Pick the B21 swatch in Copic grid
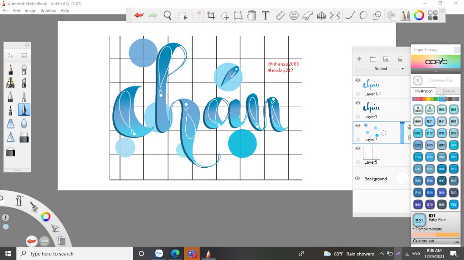Viewport: 464px width, 260px height. point(430,121)
